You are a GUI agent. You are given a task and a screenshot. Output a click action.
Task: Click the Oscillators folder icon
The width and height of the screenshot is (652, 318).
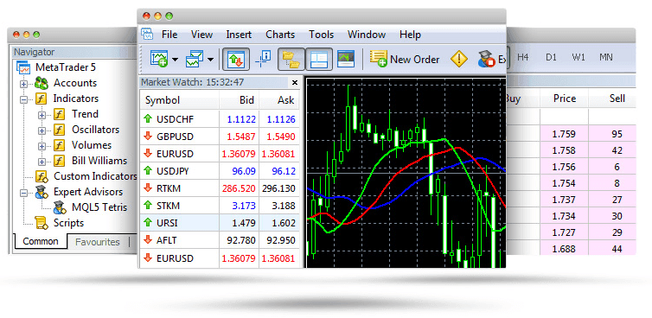[x=60, y=130]
